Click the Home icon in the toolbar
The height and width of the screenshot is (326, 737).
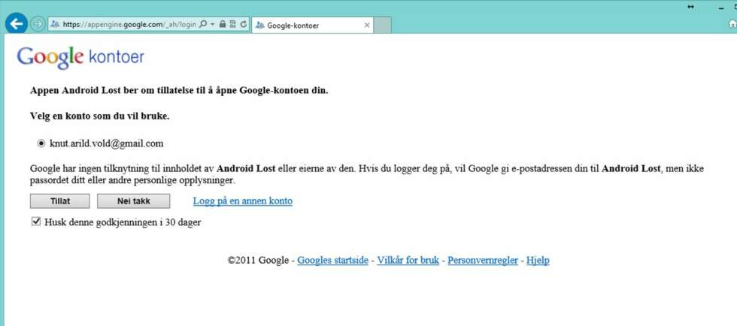[x=732, y=25]
